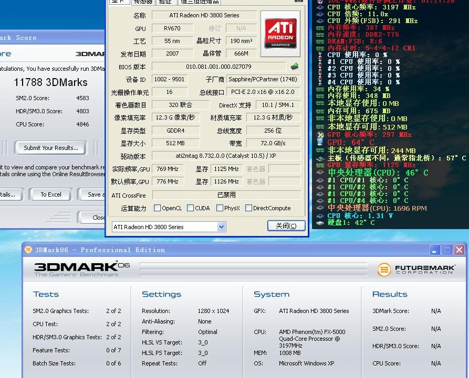Check the PhysX checkbox
Image resolution: width=469 pixels, height=378 pixels.
(220, 208)
